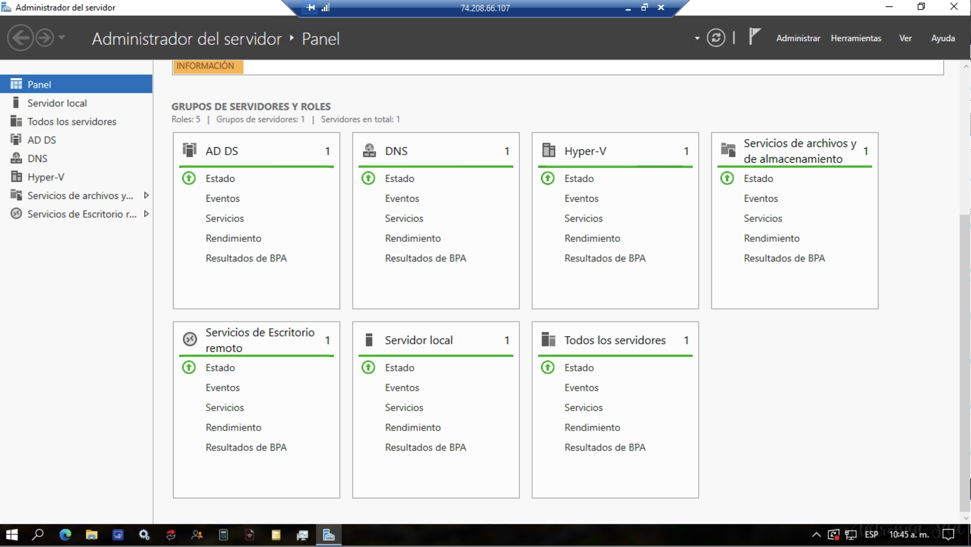Open the dropdown next to the refresh button
Image resolution: width=971 pixels, height=547 pixels.
click(x=696, y=38)
